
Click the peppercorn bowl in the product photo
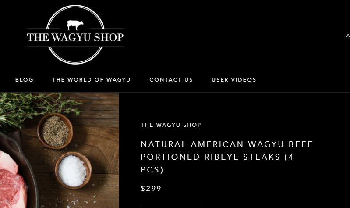pyautogui.click(x=55, y=131)
